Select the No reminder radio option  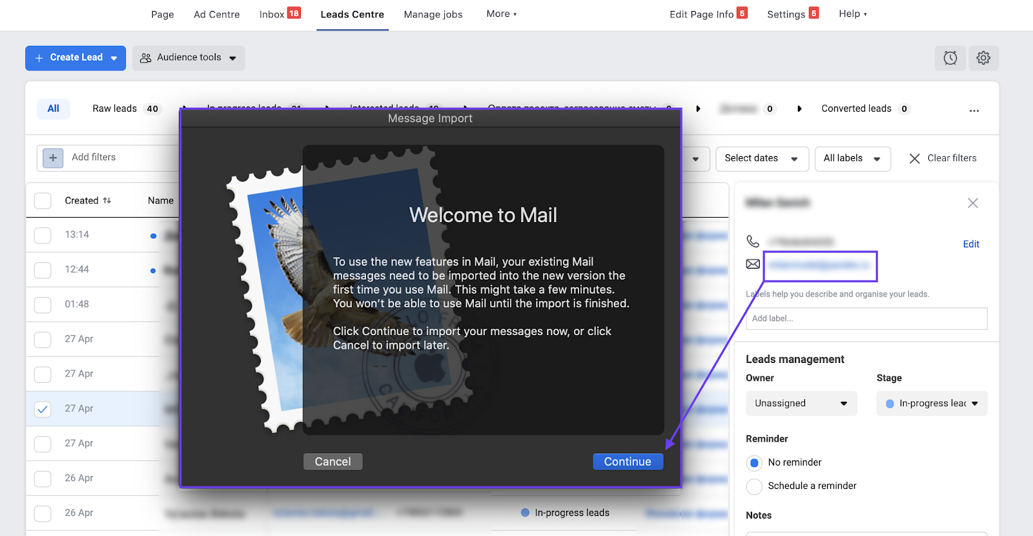[x=754, y=463]
